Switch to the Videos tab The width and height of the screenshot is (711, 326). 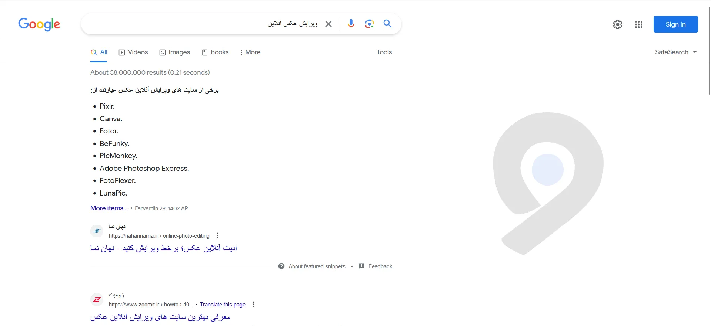(x=133, y=52)
